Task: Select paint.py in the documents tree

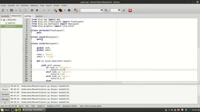Action: point(12,26)
